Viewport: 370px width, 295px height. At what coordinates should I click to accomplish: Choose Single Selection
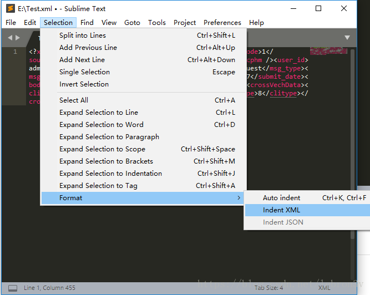[x=144, y=72]
